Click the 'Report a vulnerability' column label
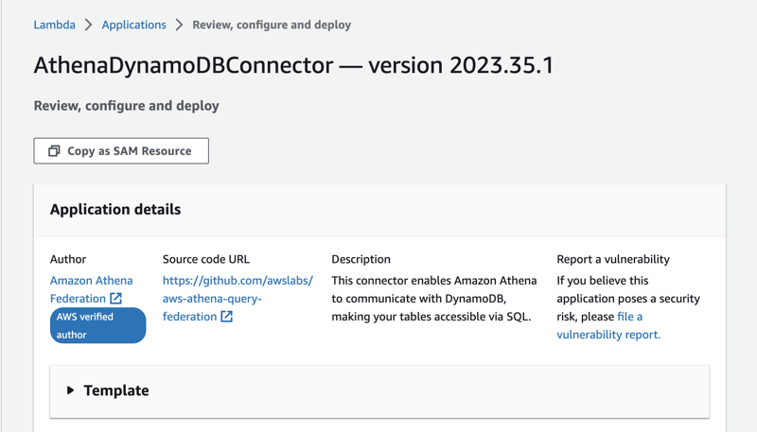 point(612,259)
